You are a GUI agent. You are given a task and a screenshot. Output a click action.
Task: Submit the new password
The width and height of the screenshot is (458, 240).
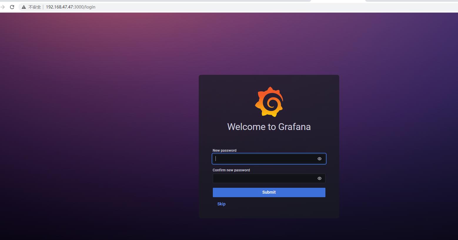coord(269,192)
